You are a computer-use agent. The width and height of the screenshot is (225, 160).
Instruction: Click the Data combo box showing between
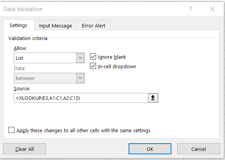49,78
